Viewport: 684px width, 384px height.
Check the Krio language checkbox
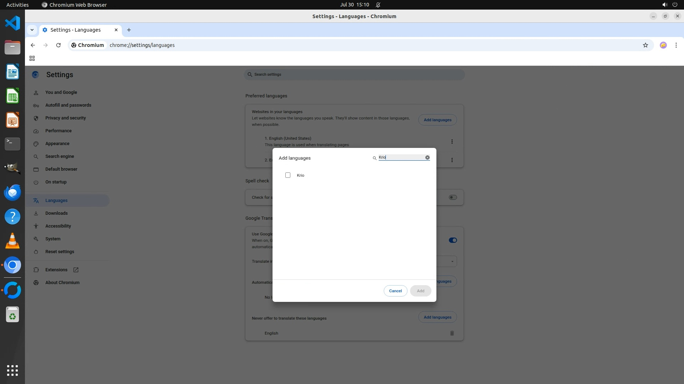point(288,175)
